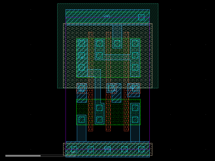The width and height of the screenshot is (215, 161).
Task: Select the right metal strap joining the bottom rail
Action: (135, 122)
